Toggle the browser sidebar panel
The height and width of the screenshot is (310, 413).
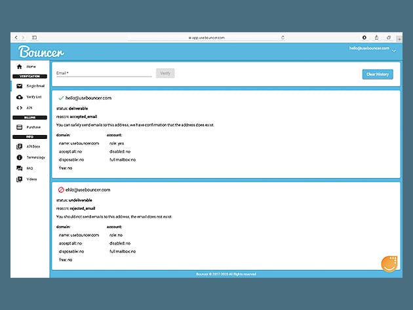click(x=34, y=37)
